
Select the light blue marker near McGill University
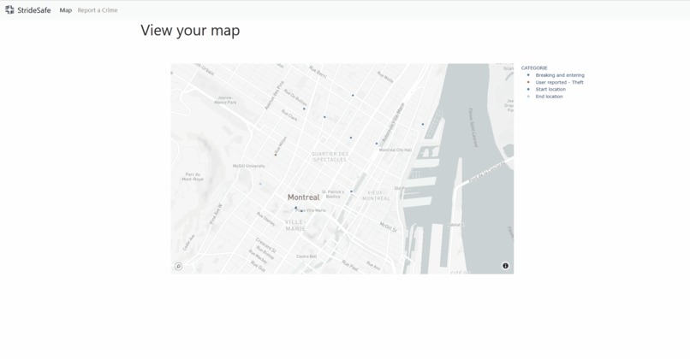tap(260, 184)
